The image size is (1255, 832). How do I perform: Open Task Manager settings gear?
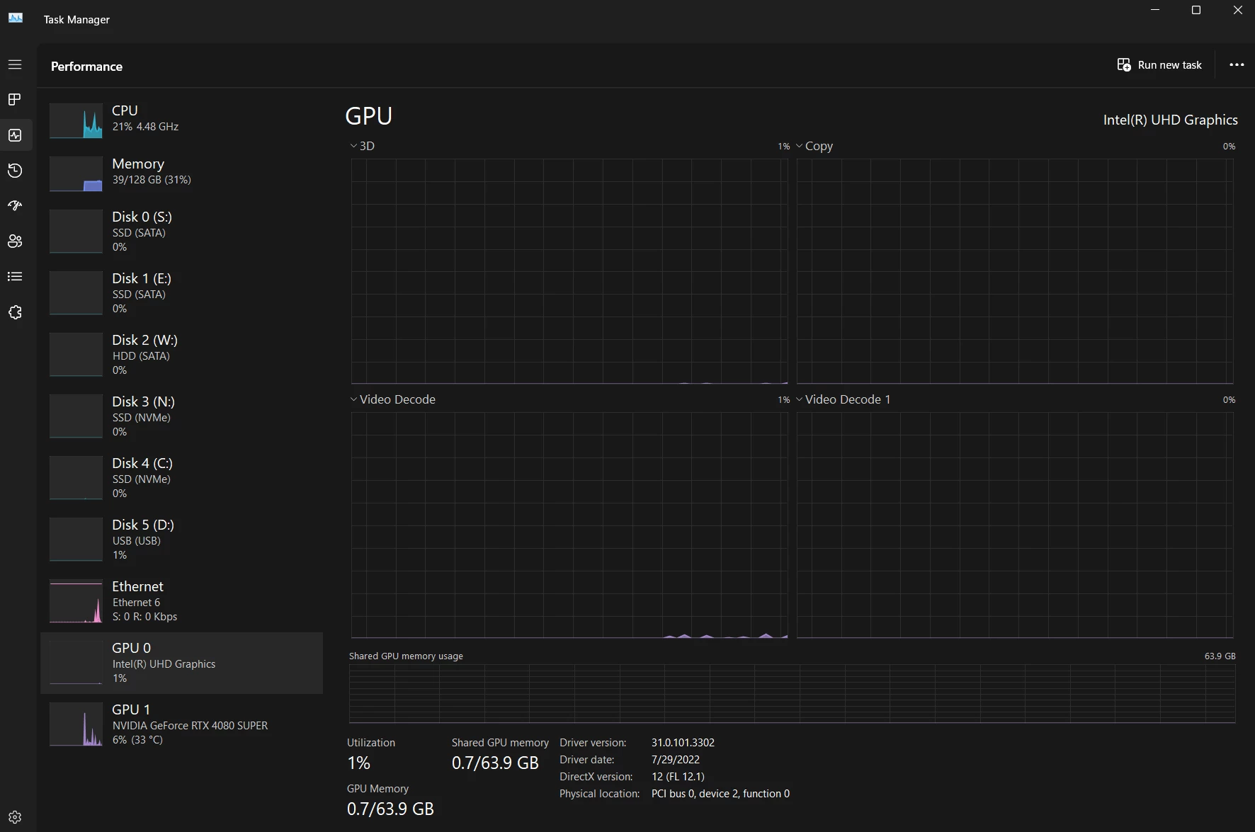[x=15, y=817]
